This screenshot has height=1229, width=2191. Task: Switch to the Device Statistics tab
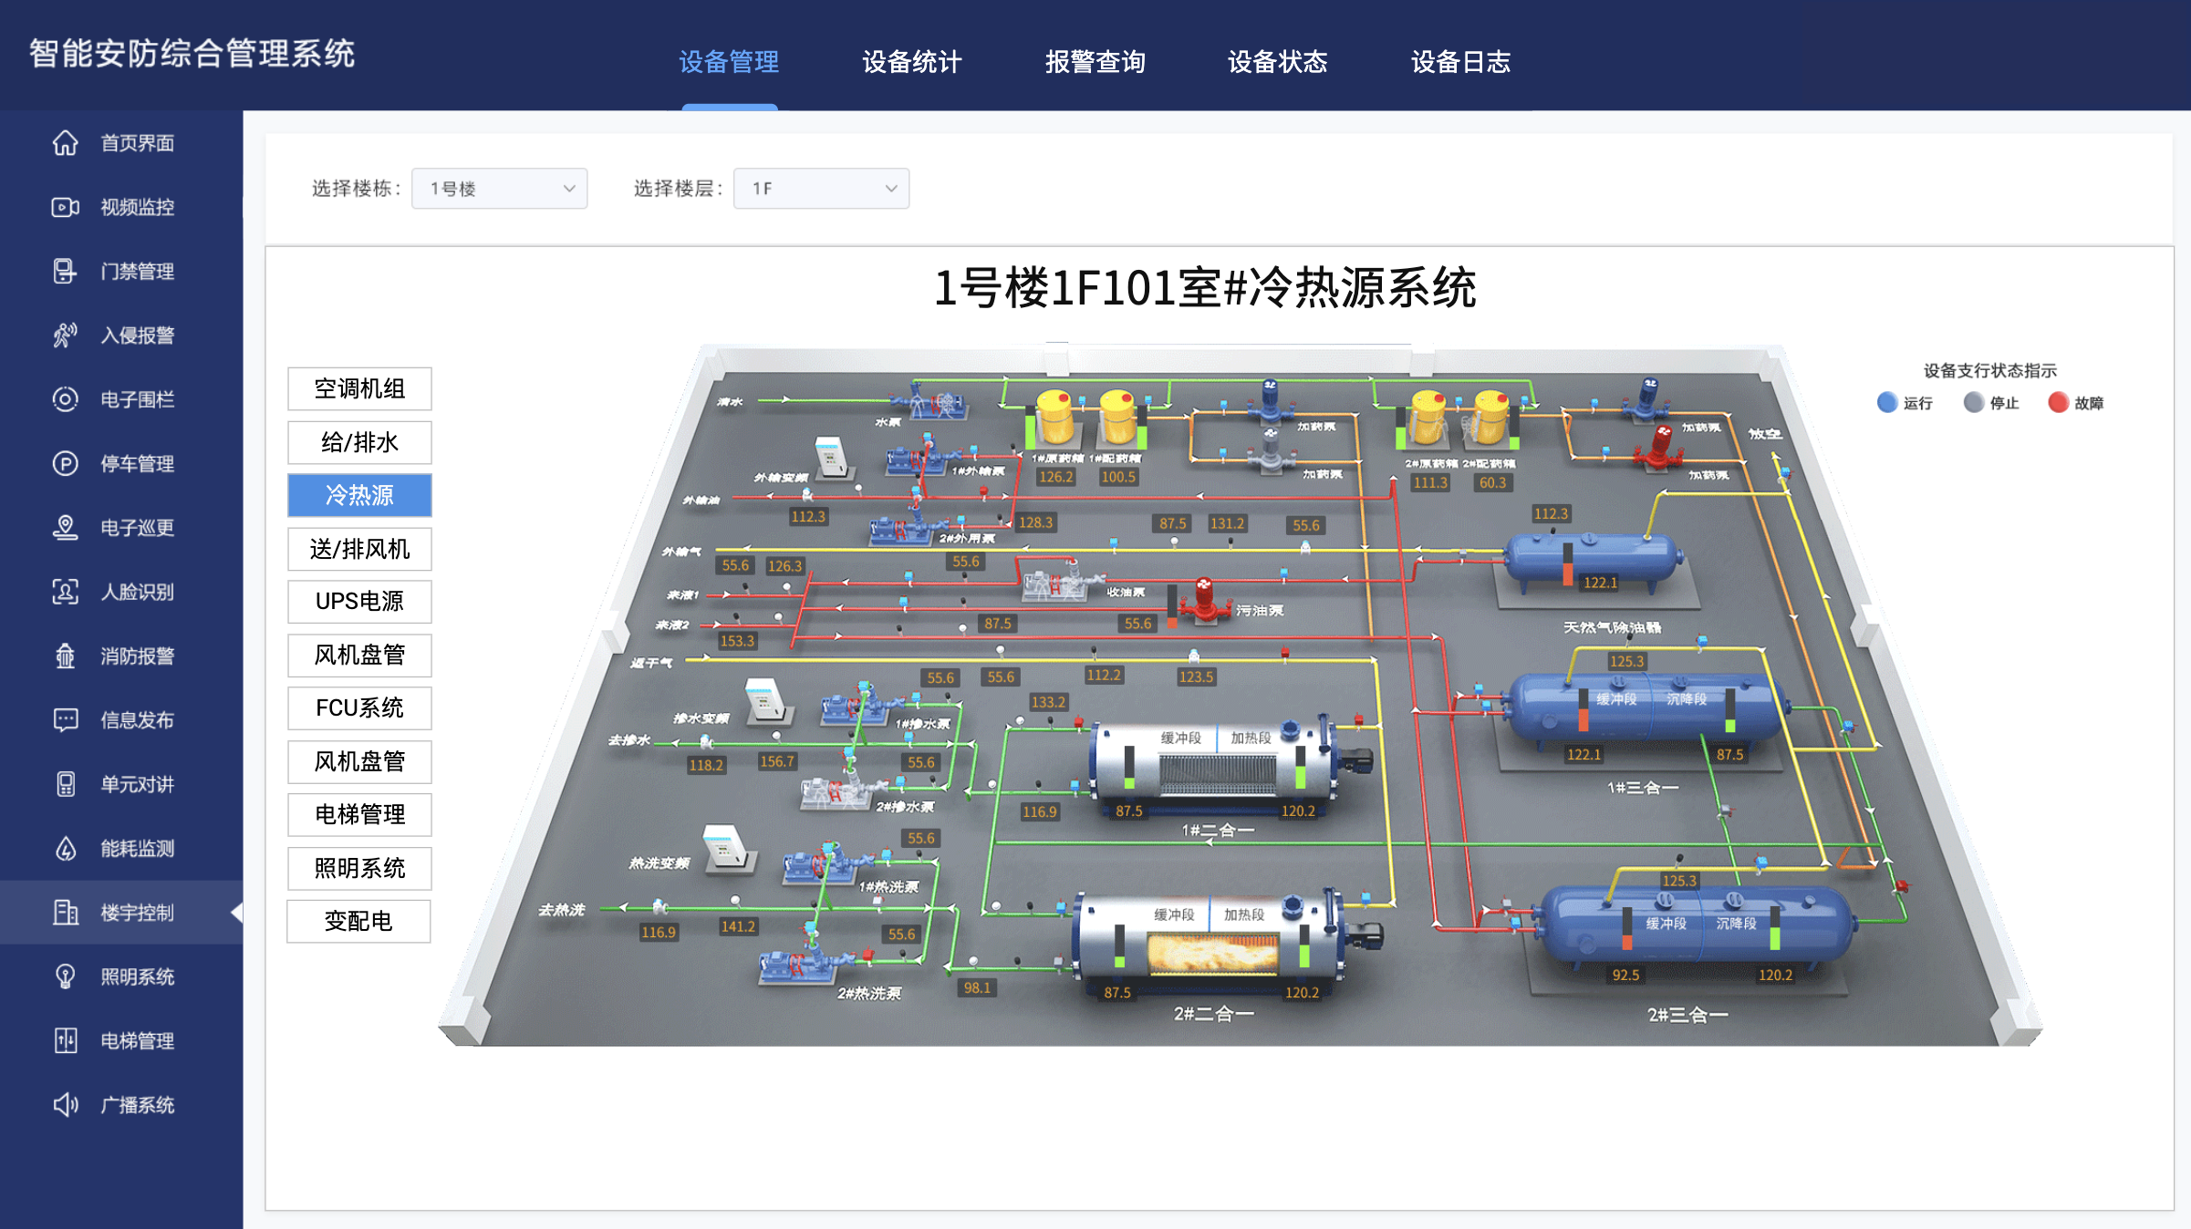[x=911, y=62]
